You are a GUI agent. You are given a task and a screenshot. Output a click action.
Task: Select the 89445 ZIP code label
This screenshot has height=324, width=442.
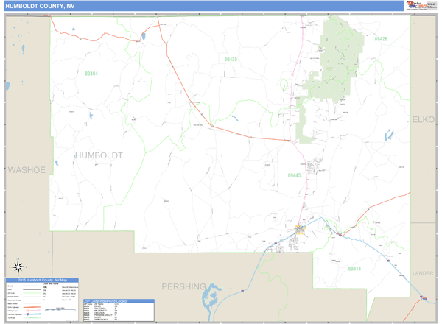coord(295,175)
